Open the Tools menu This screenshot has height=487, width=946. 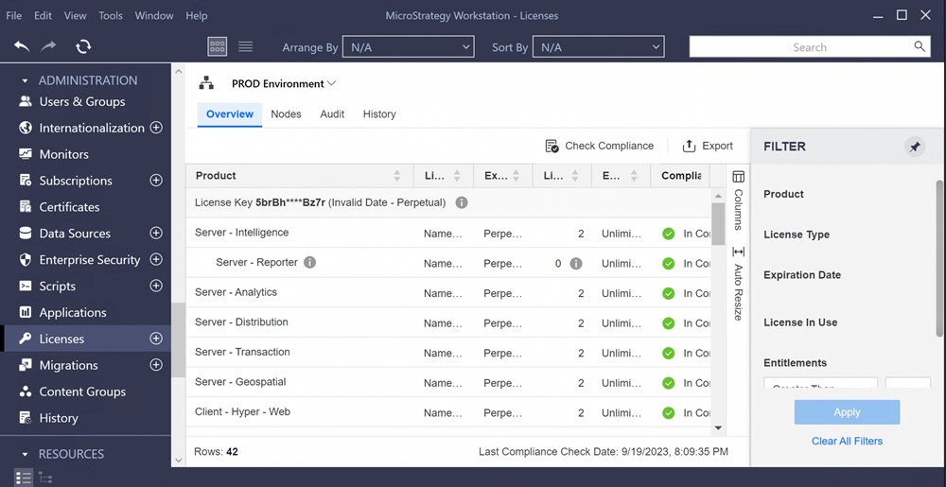(111, 16)
